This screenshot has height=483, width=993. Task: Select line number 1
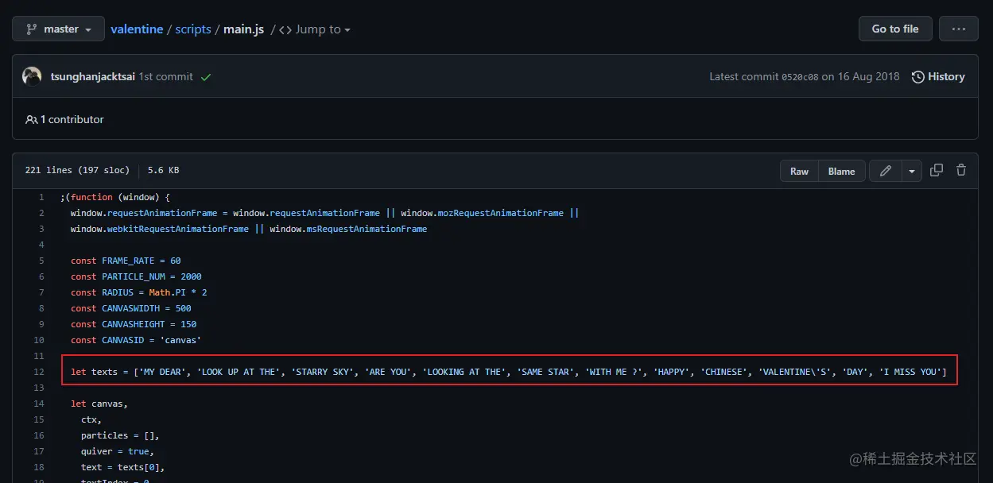[41, 197]
